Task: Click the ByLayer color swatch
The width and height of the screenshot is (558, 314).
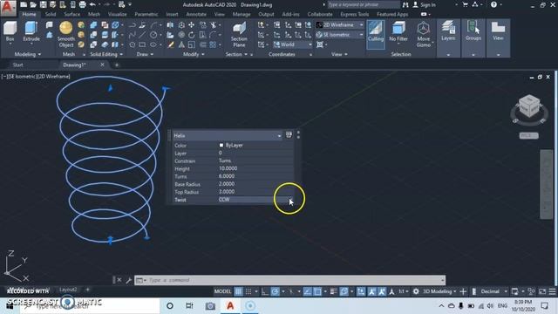Action: 221,146
